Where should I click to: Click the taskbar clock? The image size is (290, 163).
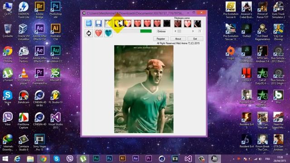pos(280,159)
